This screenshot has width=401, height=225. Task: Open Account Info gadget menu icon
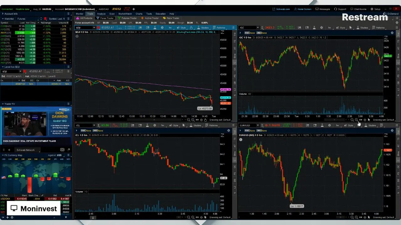click(x=68, y=14)
